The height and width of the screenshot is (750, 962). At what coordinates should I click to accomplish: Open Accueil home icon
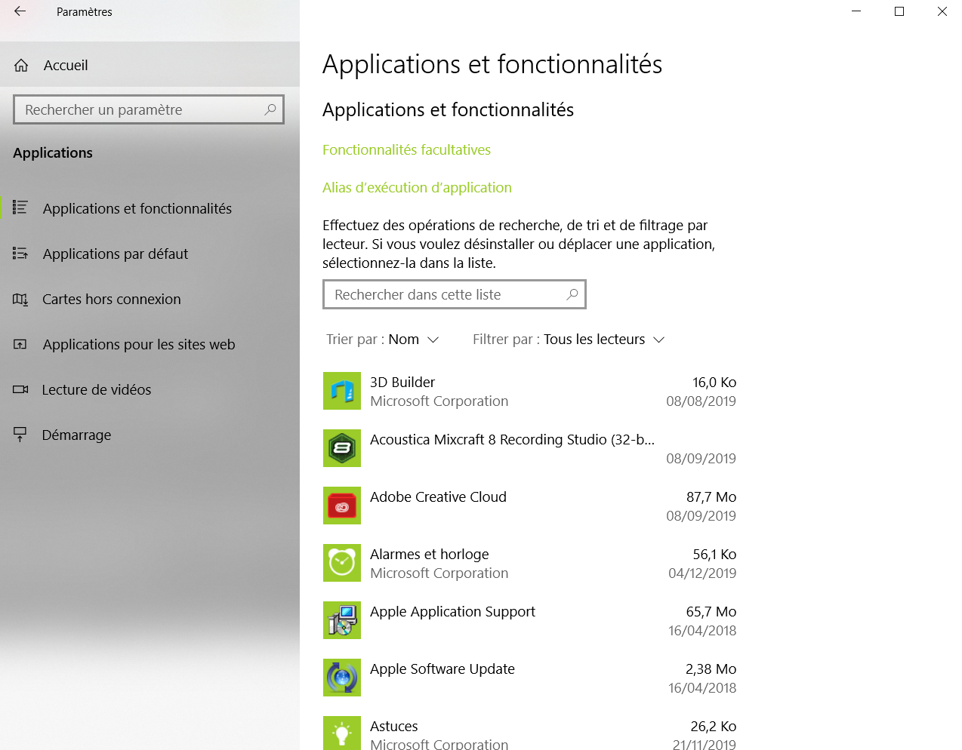(x=21, y=66)
